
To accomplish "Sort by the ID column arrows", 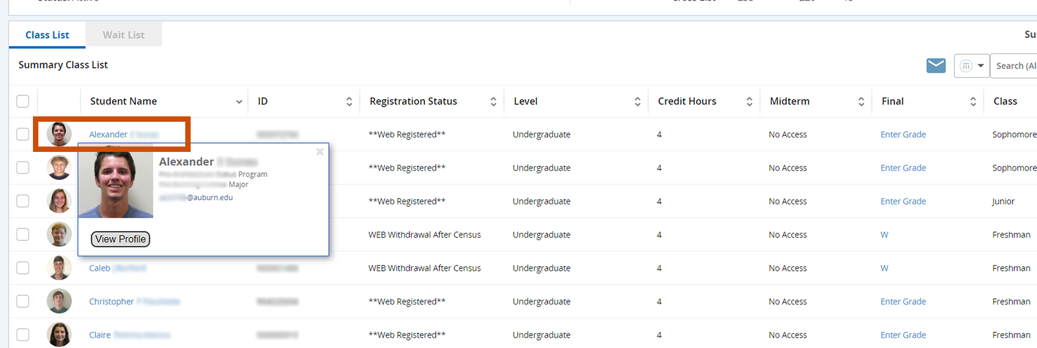I will [x=349, y=101].
